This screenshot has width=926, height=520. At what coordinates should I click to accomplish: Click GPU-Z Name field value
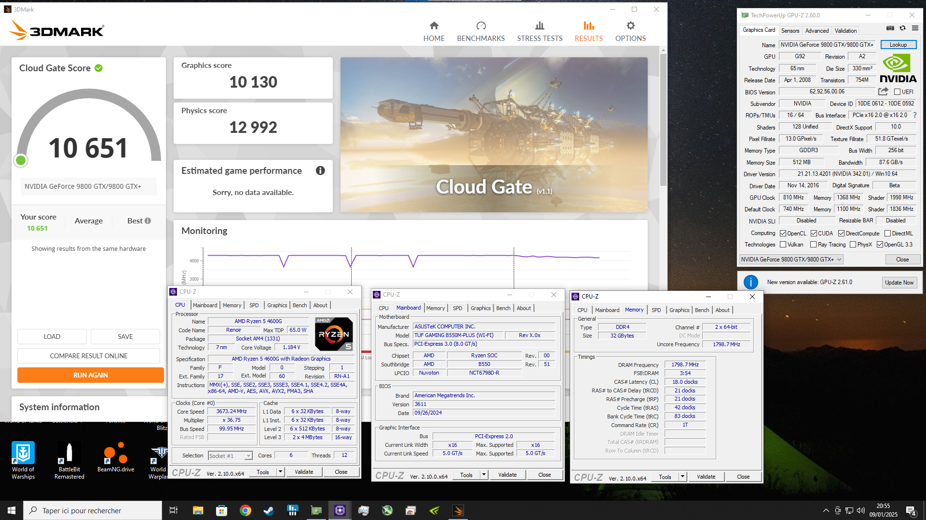tap(828, 45)
